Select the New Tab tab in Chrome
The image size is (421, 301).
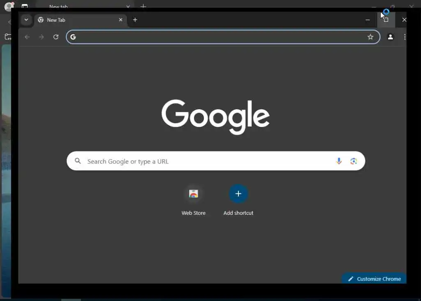coord(81,20)
